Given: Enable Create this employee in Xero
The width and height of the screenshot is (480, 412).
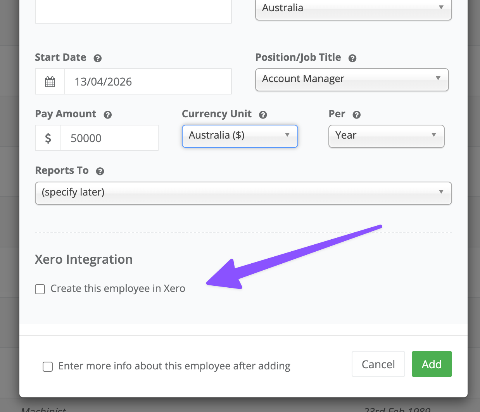Looking at the screenshot, I should coord(40,289).
